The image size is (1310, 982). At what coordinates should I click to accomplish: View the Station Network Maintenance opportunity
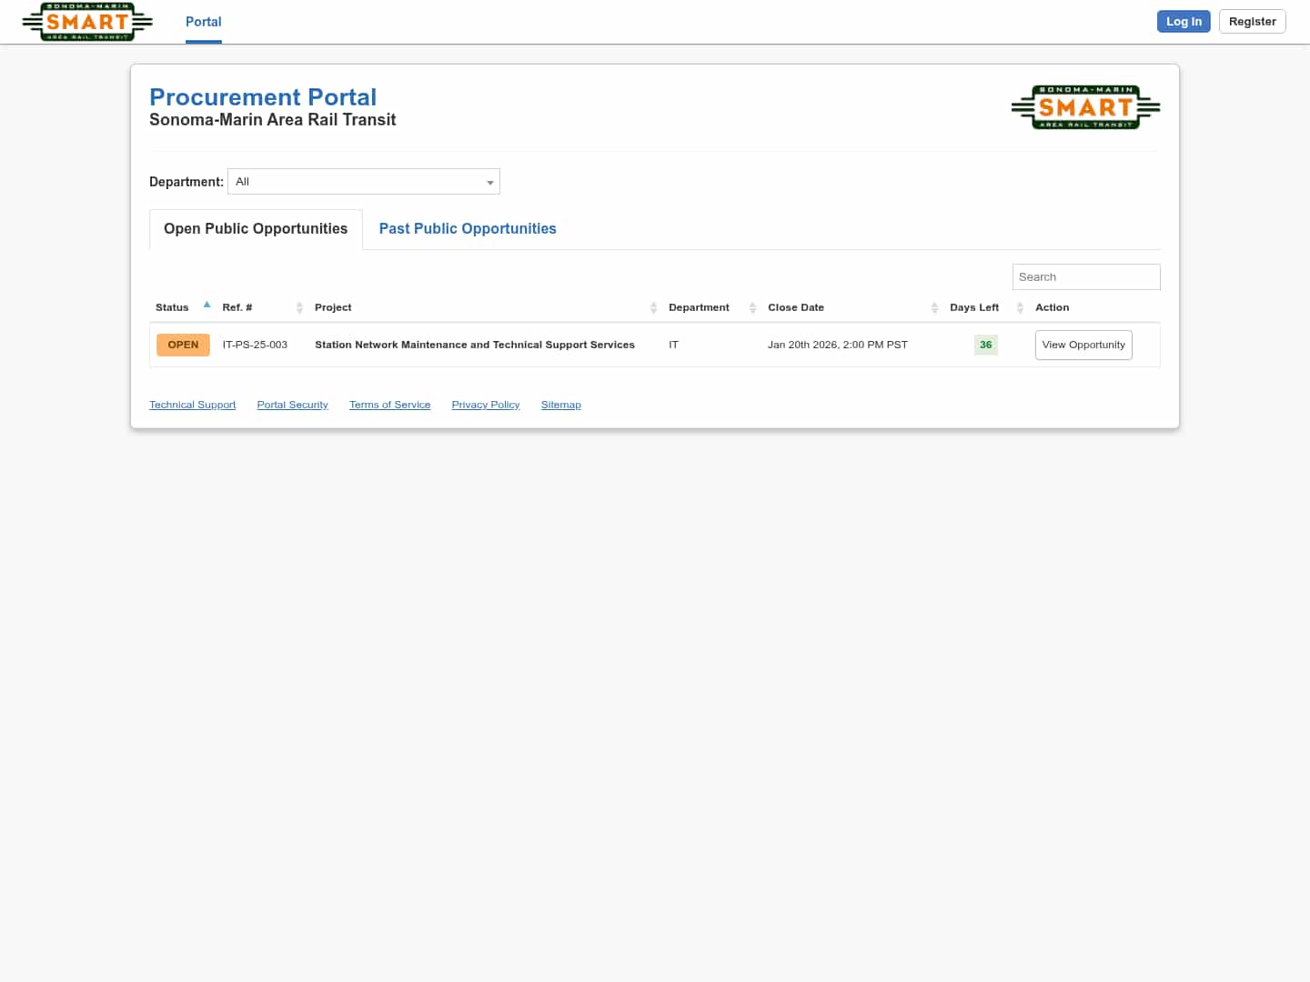[x=1083, y=345]
